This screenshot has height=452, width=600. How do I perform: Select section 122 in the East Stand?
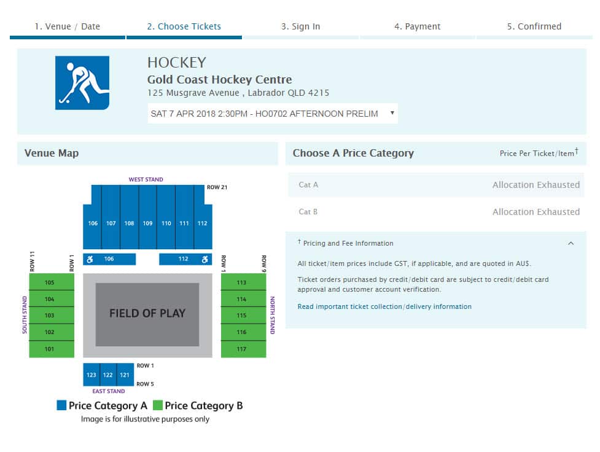pos(108,375)
